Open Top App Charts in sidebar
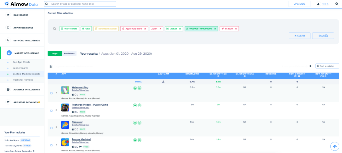 tap(21, 62)
